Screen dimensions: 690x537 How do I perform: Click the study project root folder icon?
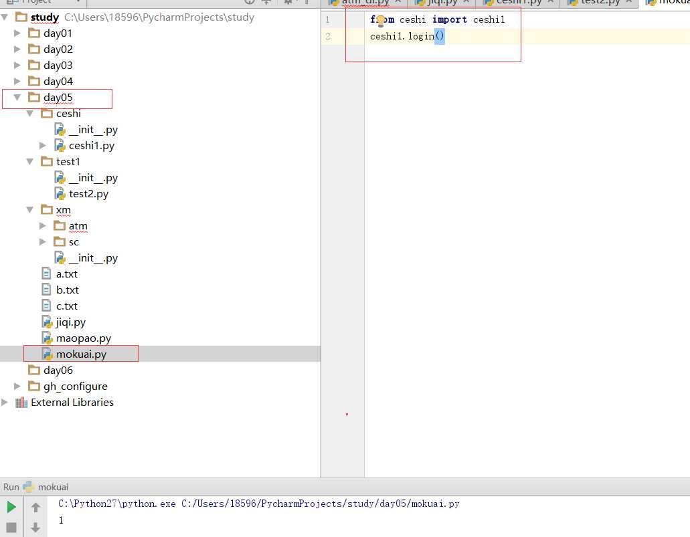pyautogui.click(x=21, y=17)
